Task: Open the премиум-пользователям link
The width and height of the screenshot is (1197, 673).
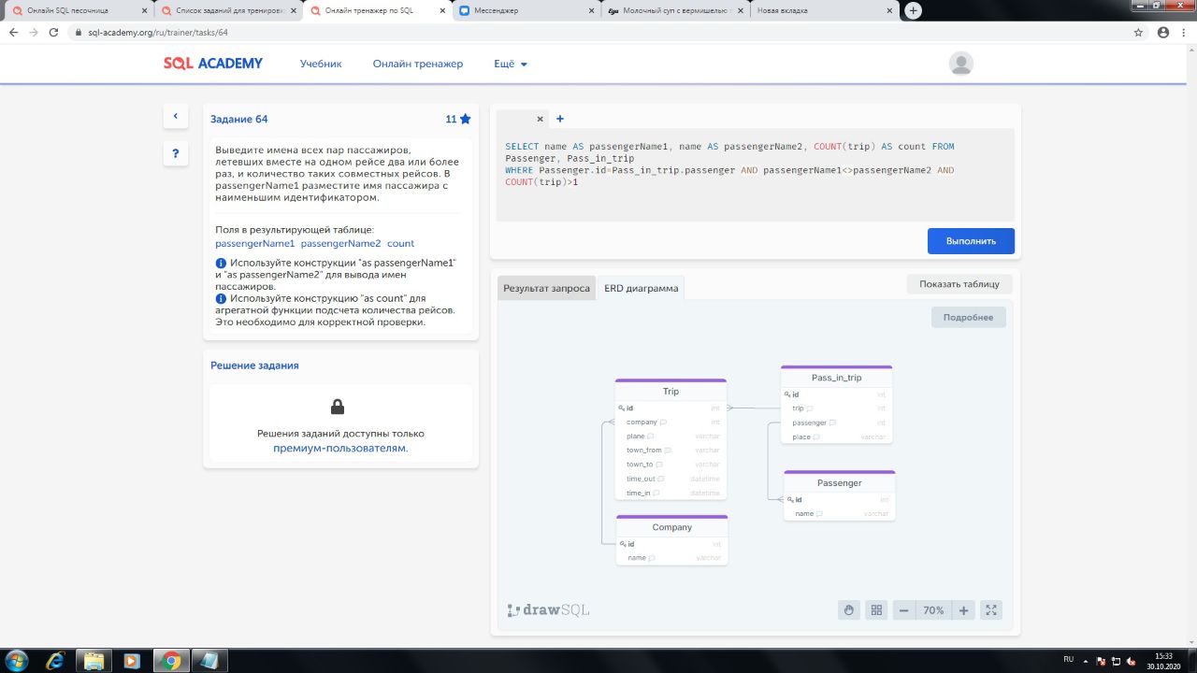Action: point(340,448)
